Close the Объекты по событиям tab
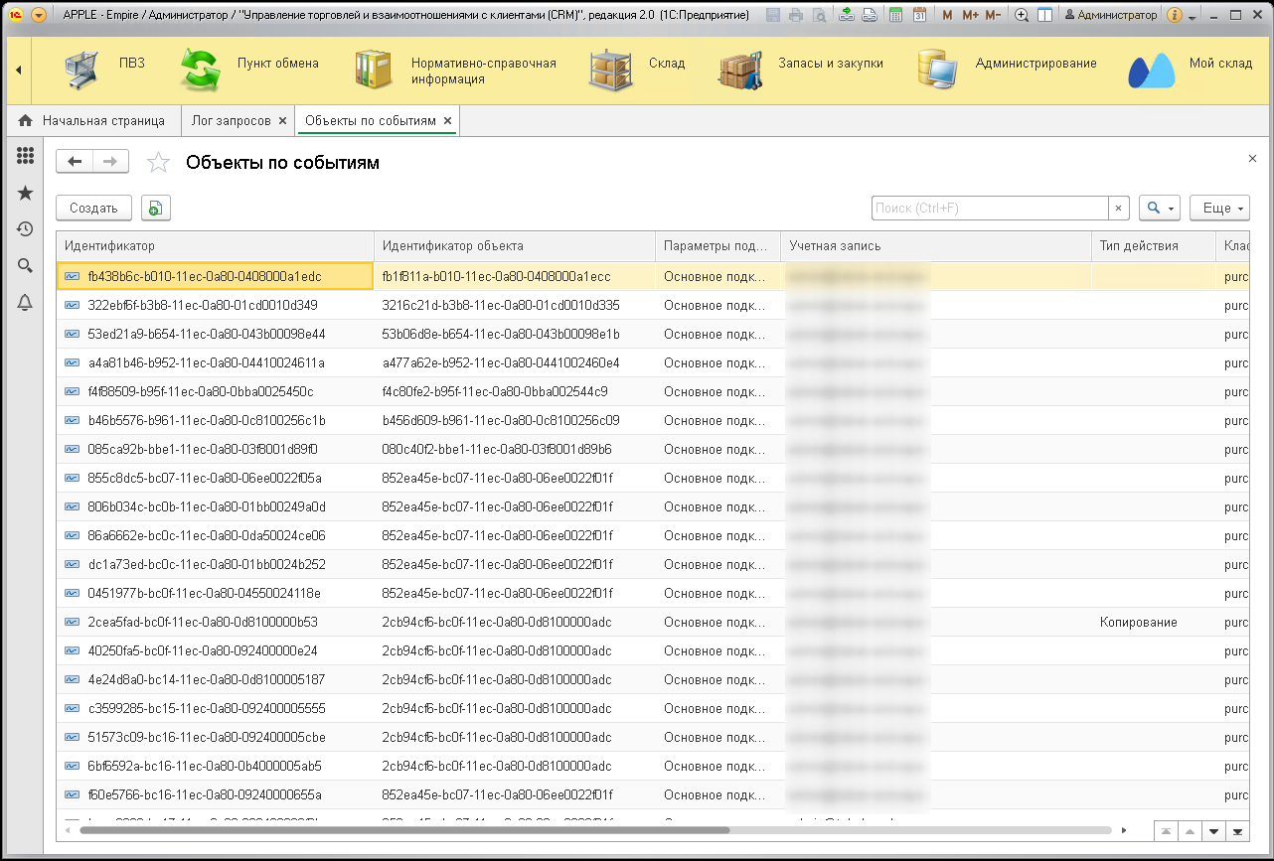The height and width of the screenshot is (861, 1274). [448, 121]
